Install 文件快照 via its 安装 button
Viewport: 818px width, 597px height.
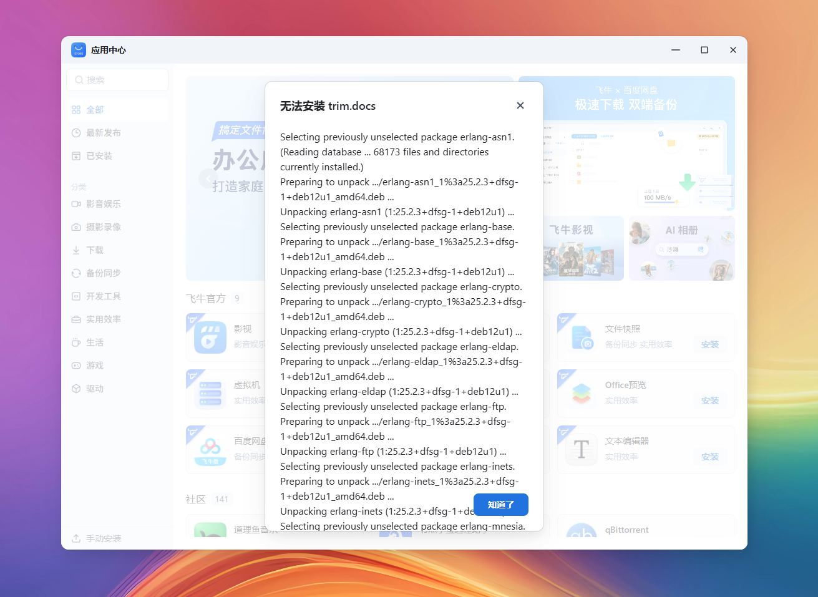coord(710,344)
